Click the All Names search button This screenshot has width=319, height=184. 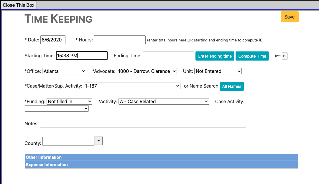coord(231,86)
